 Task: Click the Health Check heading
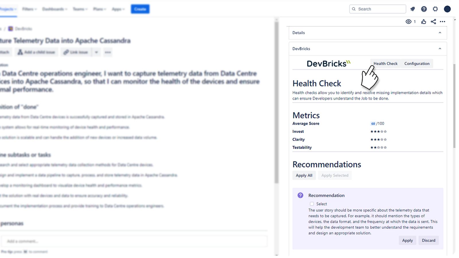(317, 83)
